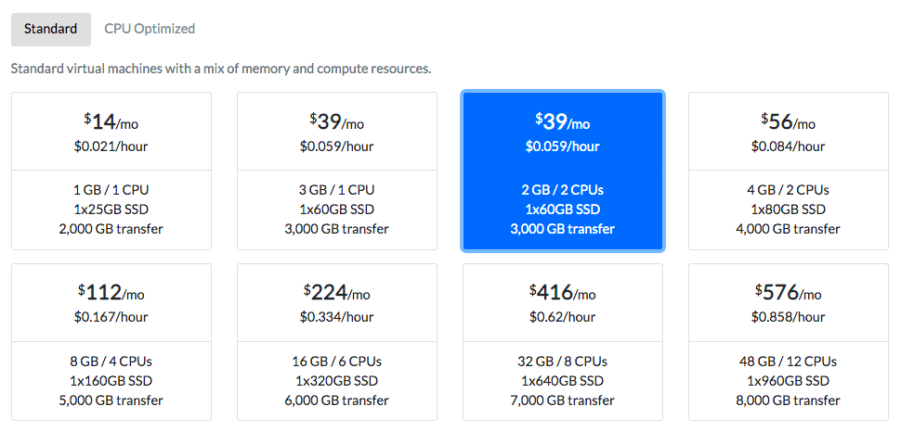Select the $39/mo 3 GB / 1 CPU plan
This screenshot has height=432, width=901.
click(337, 171)
